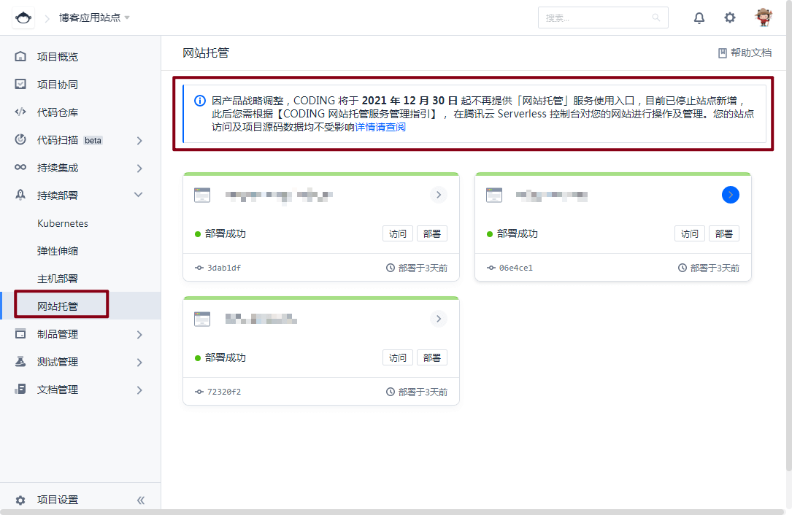Click the 持续集成 infinity icon

coord(20,167)
